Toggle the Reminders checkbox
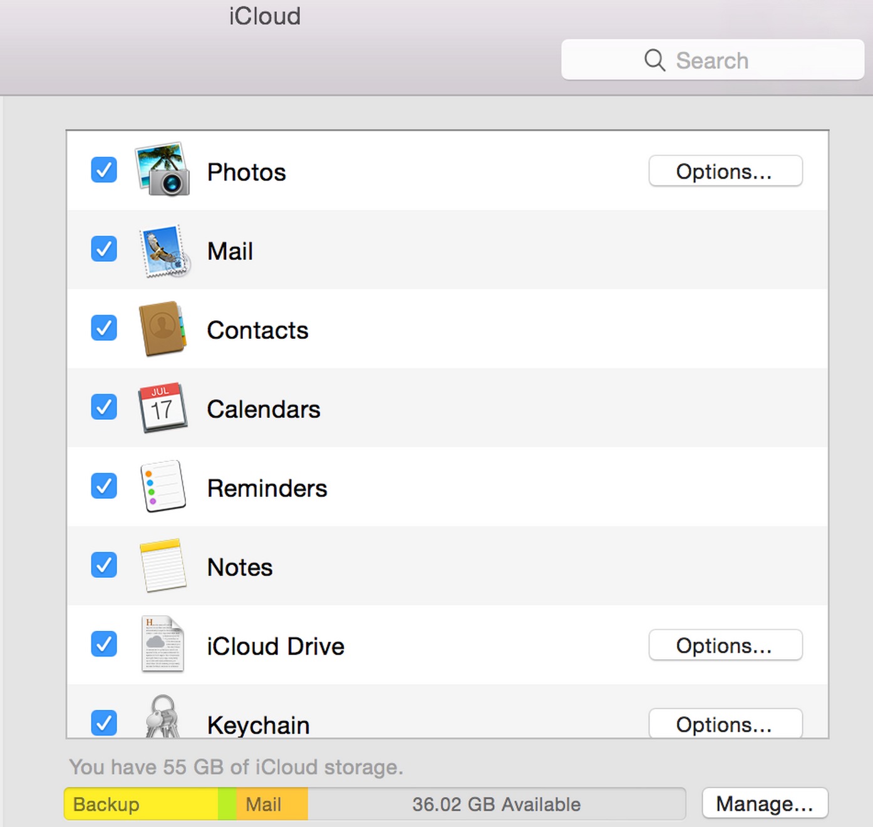Screen dimensions: 873x827 104,486
